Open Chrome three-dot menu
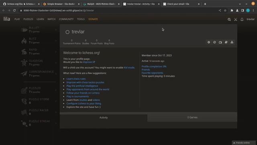 click(253, 10)
